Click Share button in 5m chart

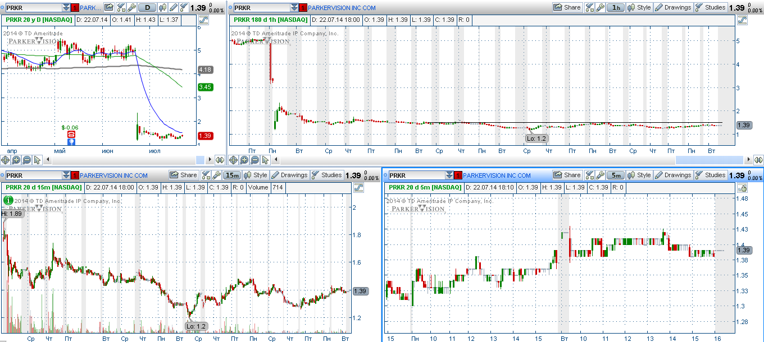pyautogui.click(x=567, y=175)
